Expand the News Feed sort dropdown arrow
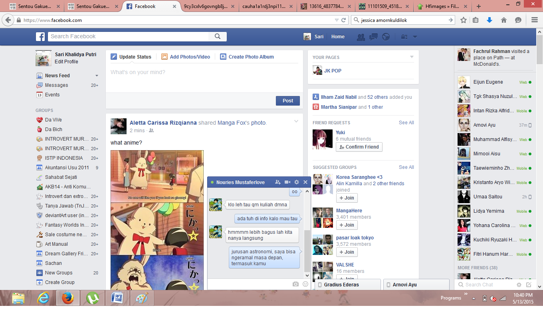The height and width of the screenshot is (329, 543). pyautogui.click(x=97, y=76)
